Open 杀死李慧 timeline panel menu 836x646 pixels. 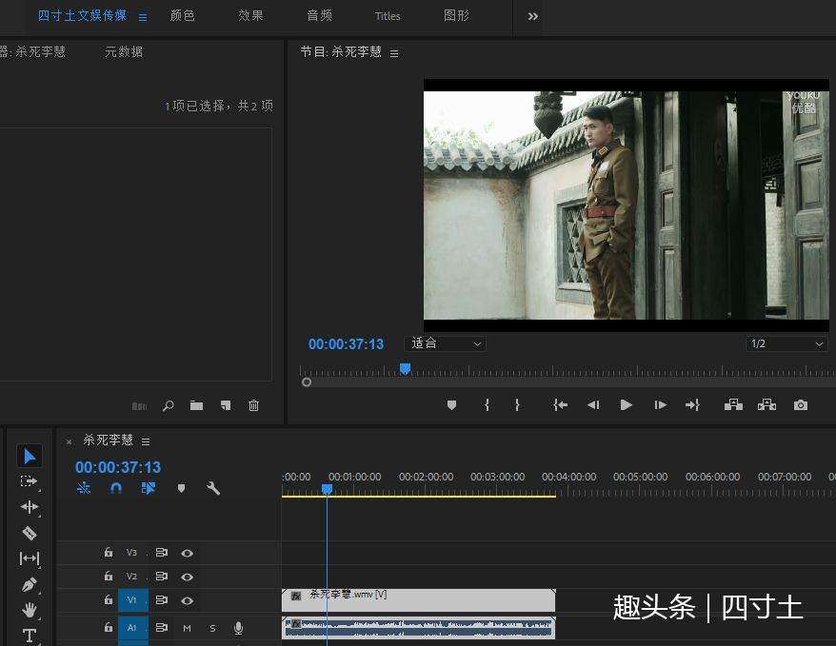146,441
